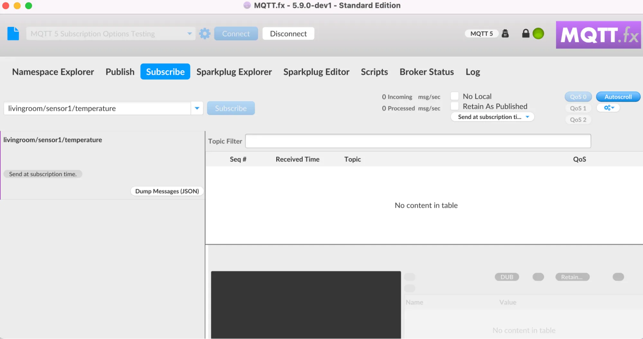This screenshot has width=643, height=339.
Task: Click the '0 Processed' message rate text
Action: [398, 108]
